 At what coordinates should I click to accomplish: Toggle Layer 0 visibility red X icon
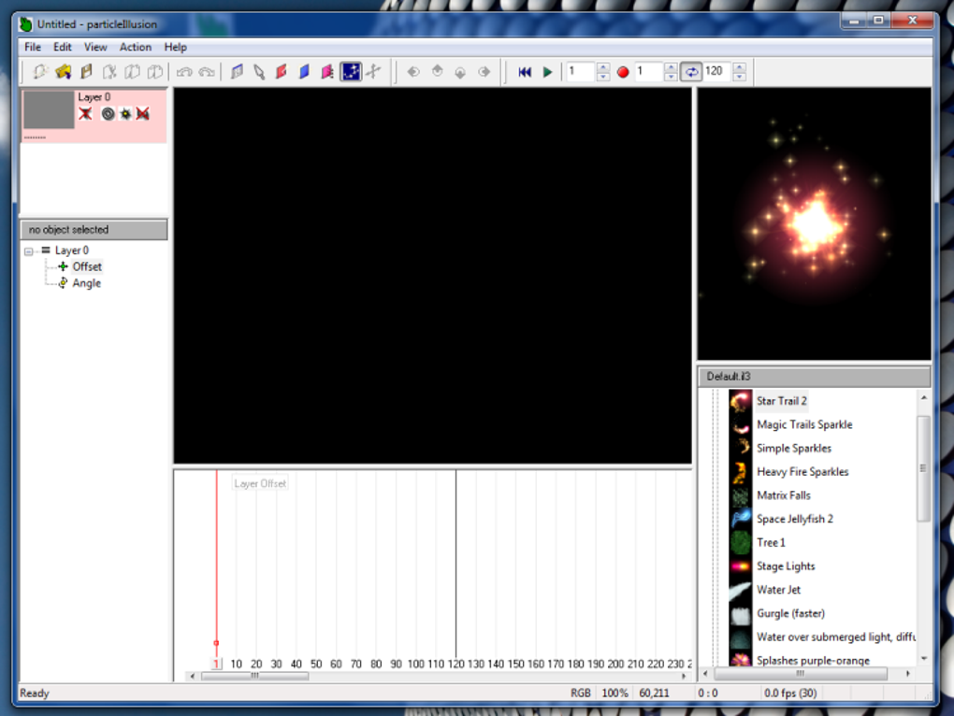pyautogui.click(x=85, y=114)
